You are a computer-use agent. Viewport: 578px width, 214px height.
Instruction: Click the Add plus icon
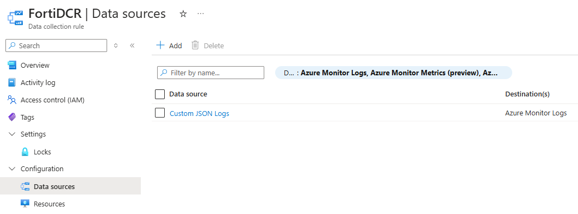click(x=160, y=45)
